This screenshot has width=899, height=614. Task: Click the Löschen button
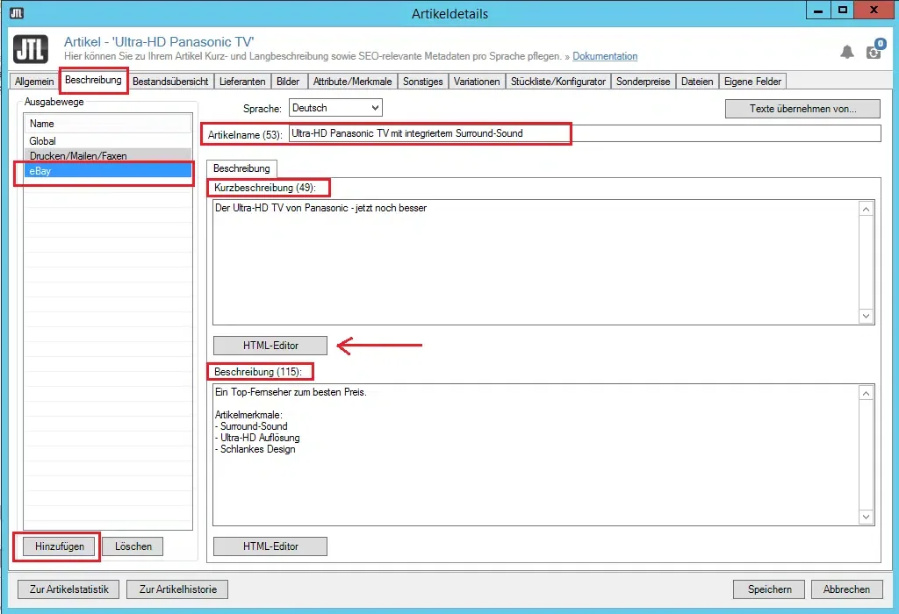(133, 546)
